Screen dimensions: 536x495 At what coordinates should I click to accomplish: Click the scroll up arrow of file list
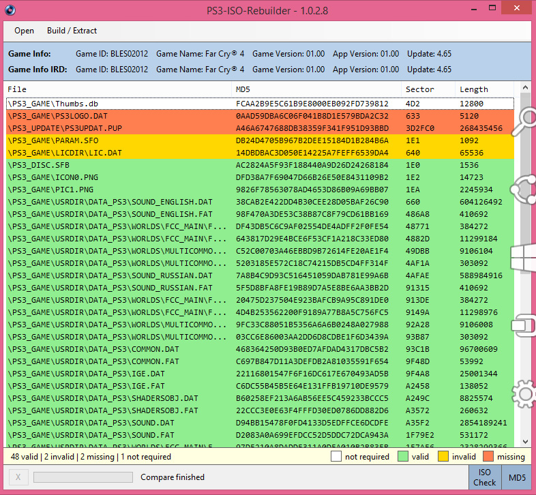click(x=525, y=87)
